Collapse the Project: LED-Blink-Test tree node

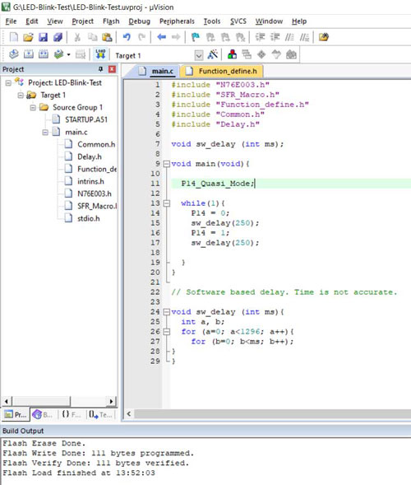click(8, 83)
